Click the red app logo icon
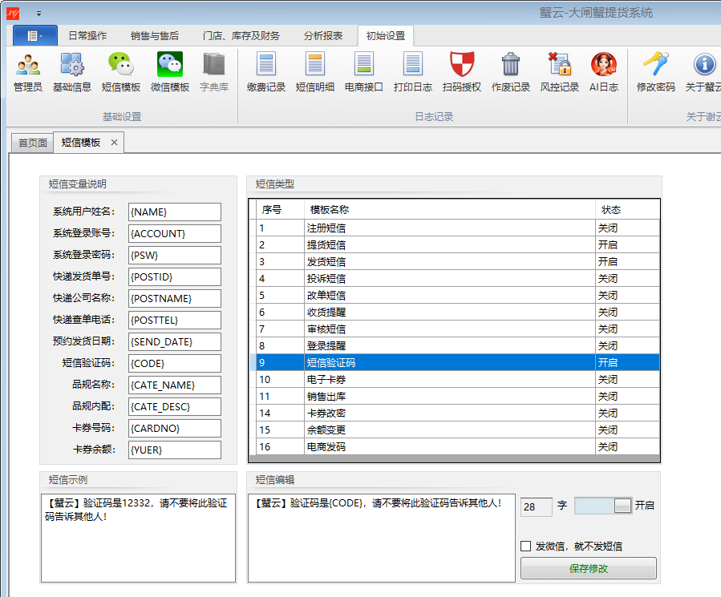This screenshot has width=721, height=597. pos(13,14)
